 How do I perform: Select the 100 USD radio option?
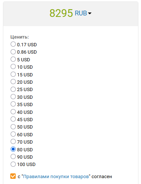(13, 164)
